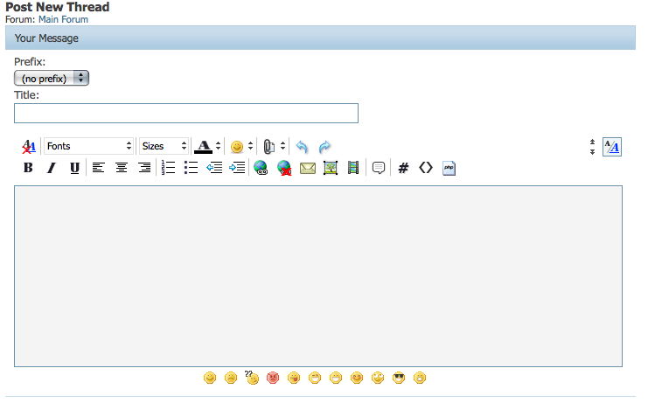Expand the Sizes dropdown

coord(164,146)
